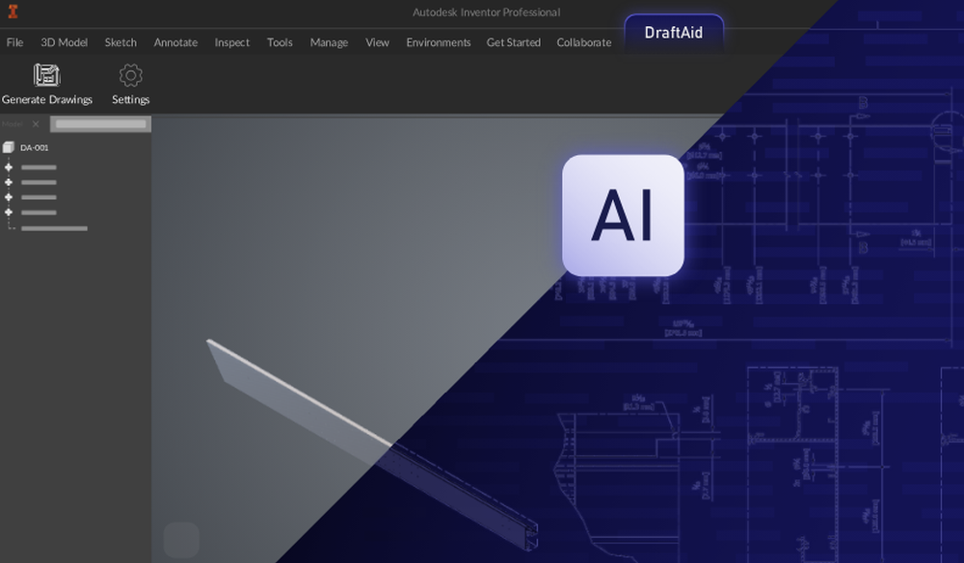Select the DraftAid tab
This screenshot has height=563, width=964.
click(x=674, y=33)
